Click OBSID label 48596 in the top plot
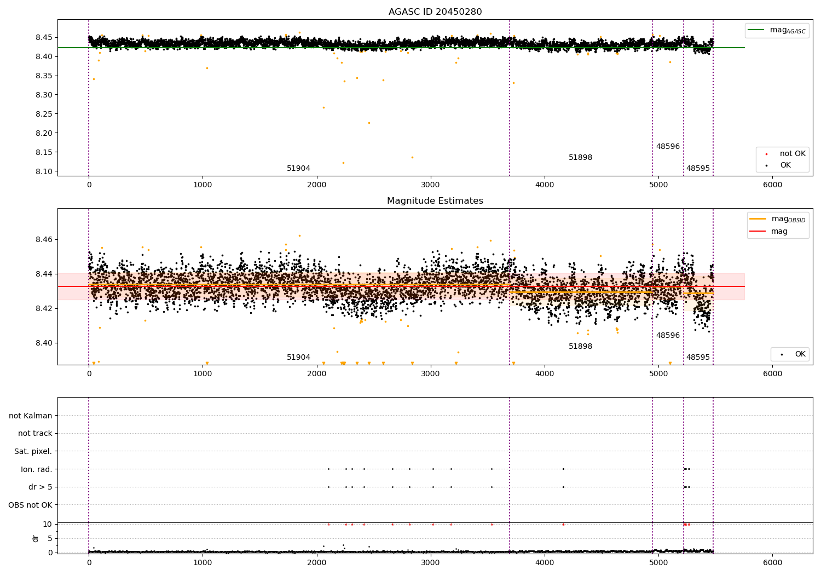 pos(668,147)
